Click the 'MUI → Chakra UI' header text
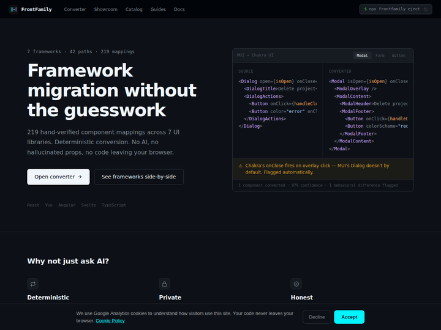 pos(255,55)
